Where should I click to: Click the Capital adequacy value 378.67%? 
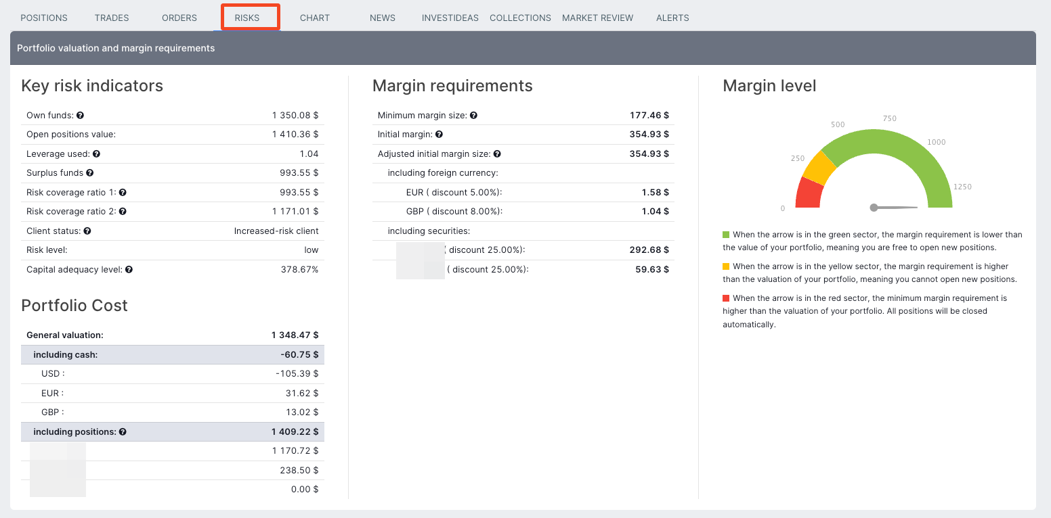pos(299,270)
